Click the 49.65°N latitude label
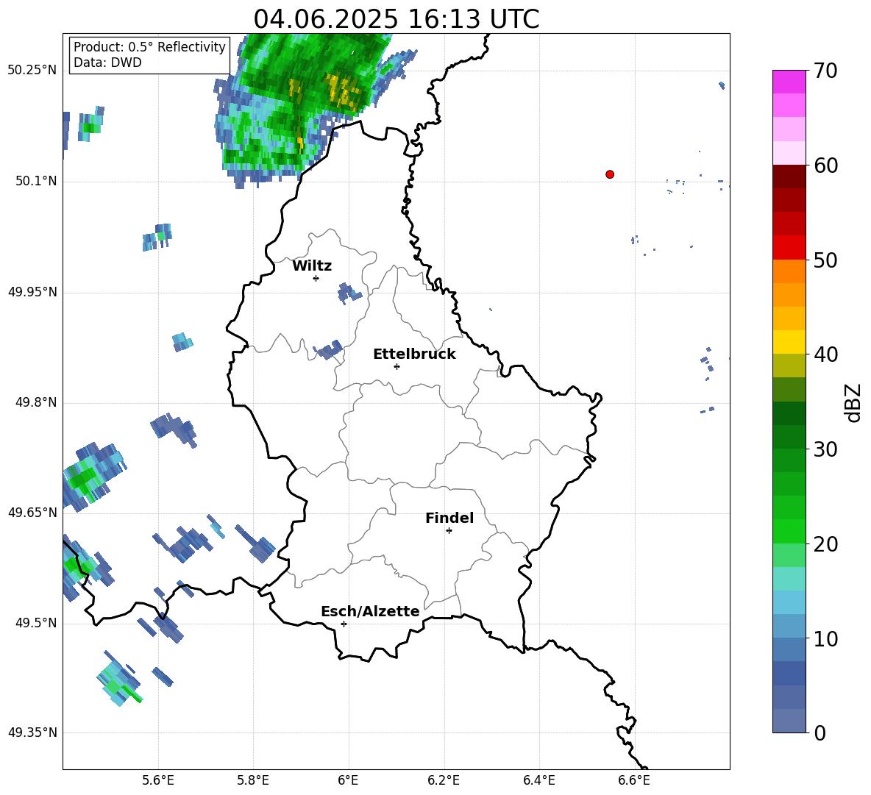 click(x=32, y=512)
